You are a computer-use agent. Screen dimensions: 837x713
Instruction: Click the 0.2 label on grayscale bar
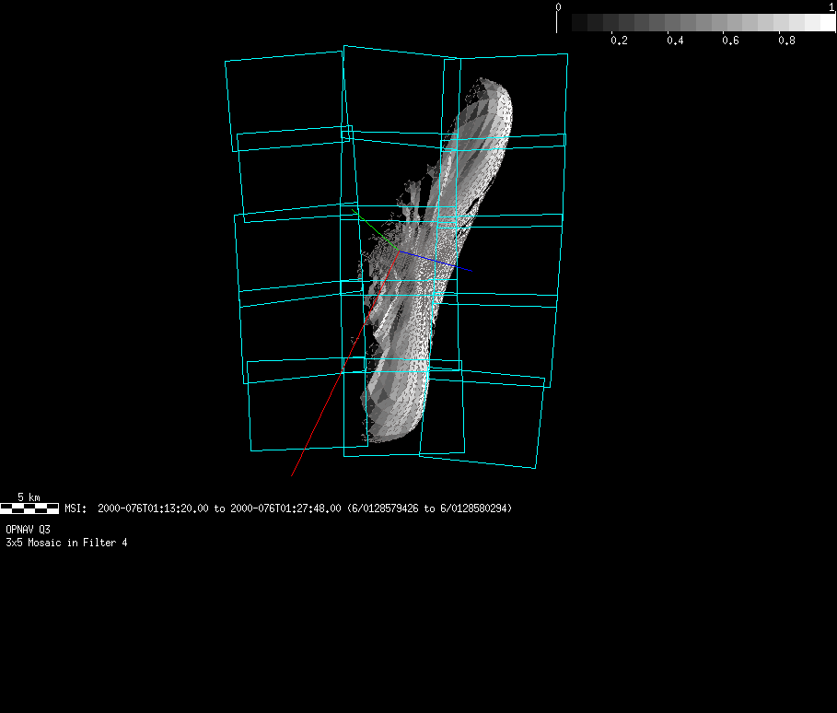click(x=619, y=41)
